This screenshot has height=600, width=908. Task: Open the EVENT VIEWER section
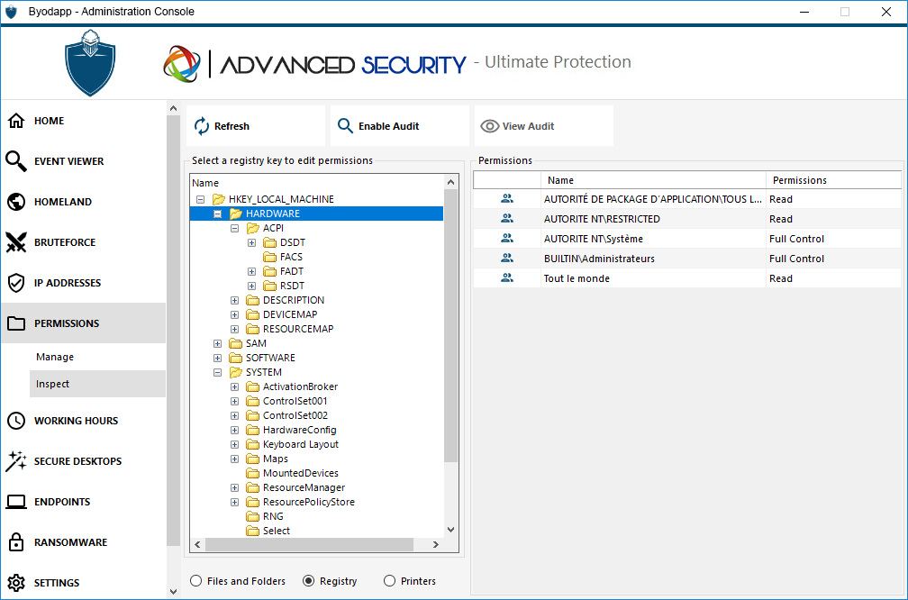(68, 161)
